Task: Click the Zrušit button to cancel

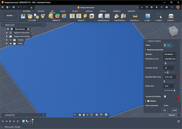Action: coord(174,110)
